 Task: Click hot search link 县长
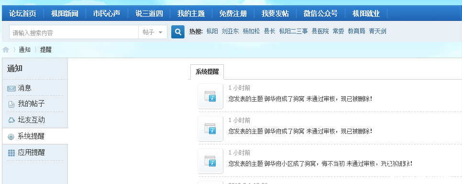click(270, 31)
